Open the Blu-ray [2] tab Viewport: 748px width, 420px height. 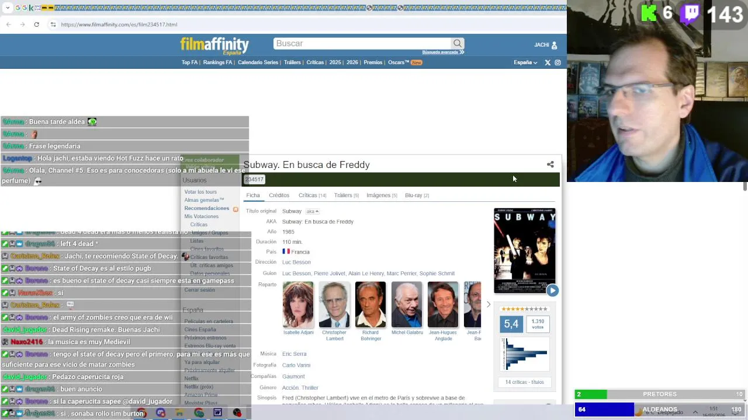[417, 195]
